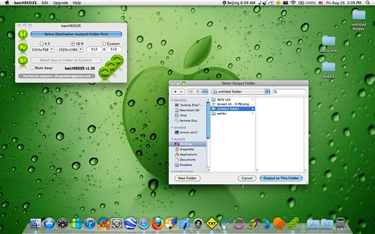The image size is (375, 234).
Task: Select 'daily use' folder in dialog list
Action: tap(232, 99)
